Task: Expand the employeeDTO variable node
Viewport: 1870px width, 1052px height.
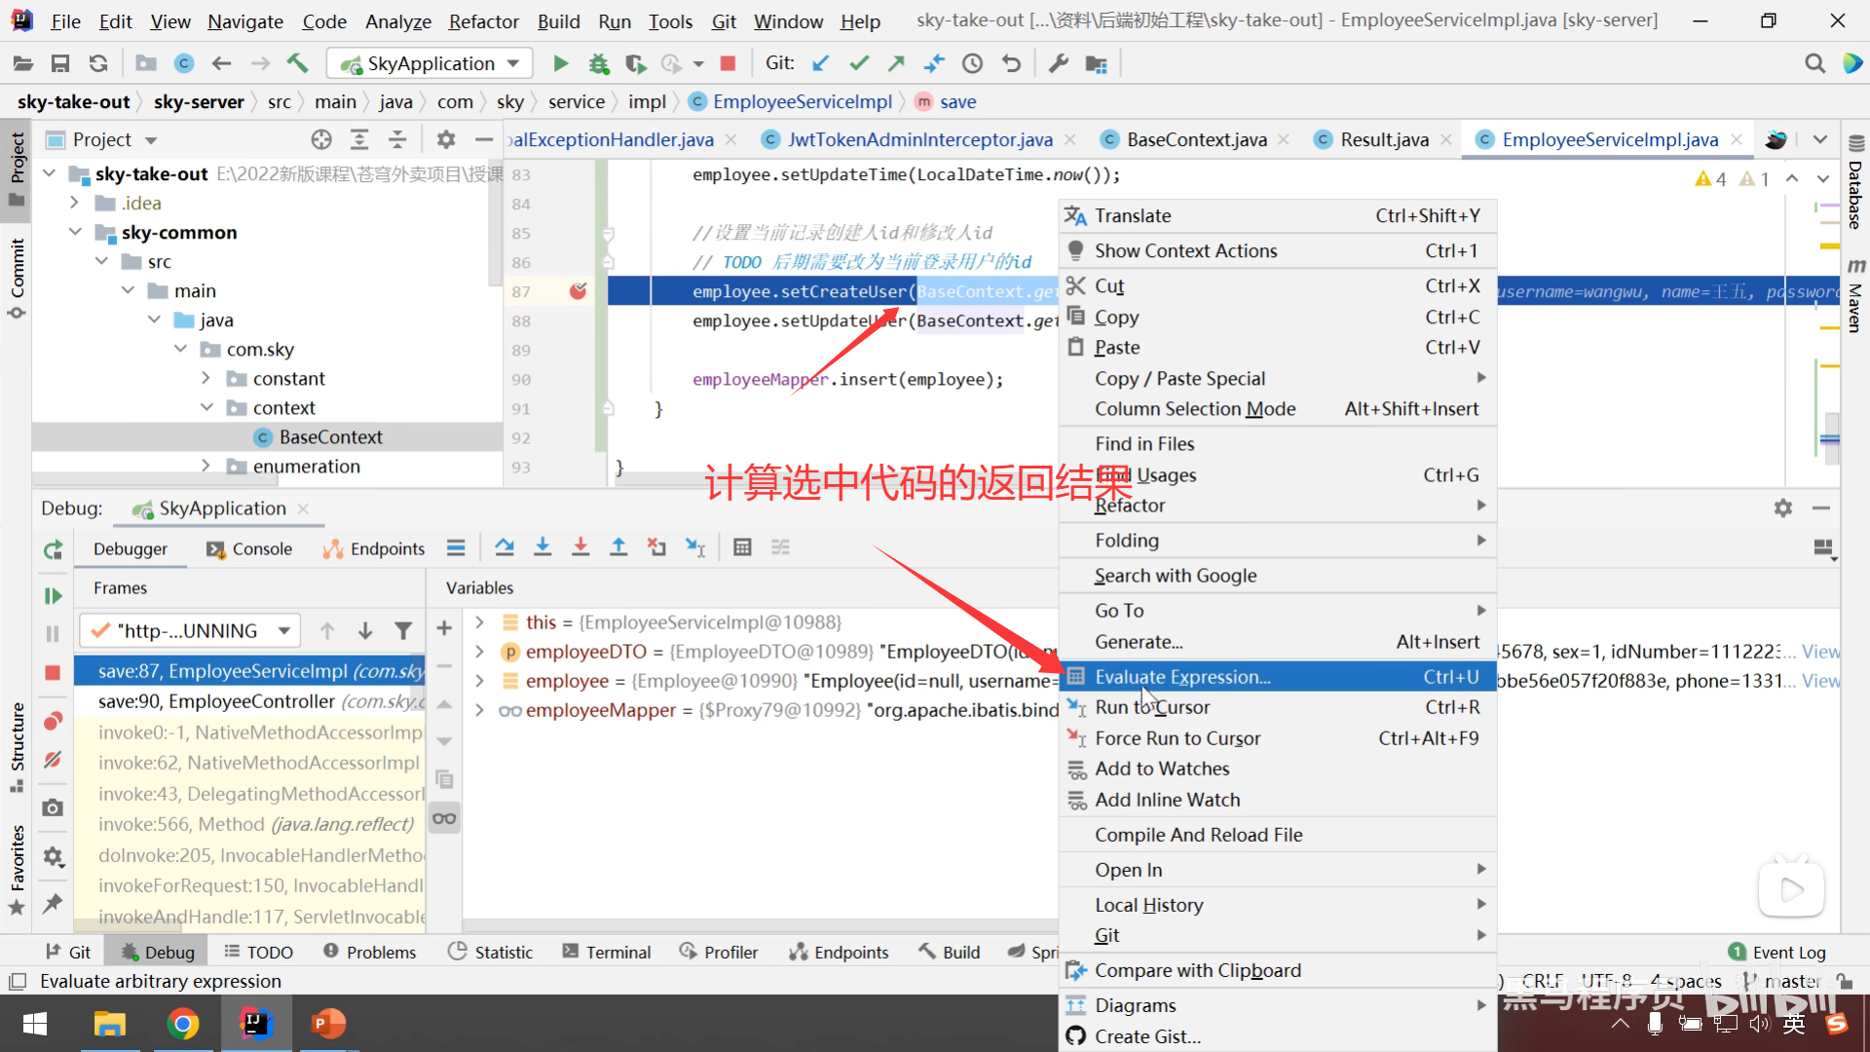Action: click(x=479, y=652)
